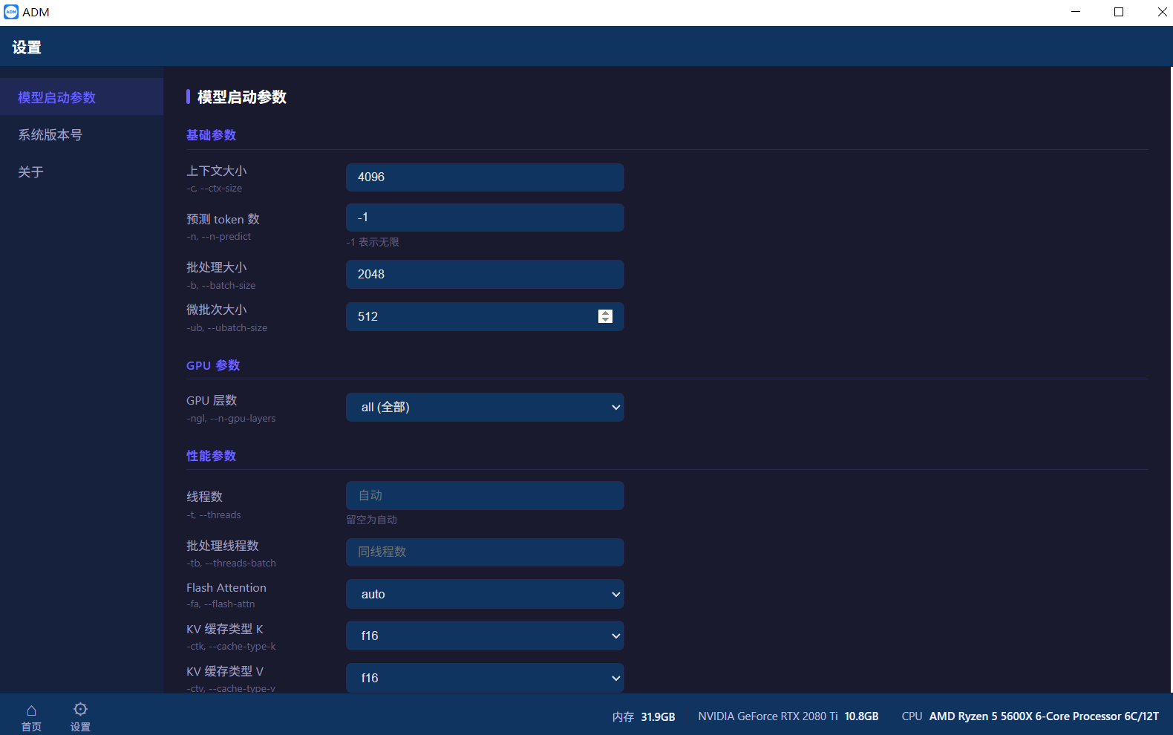Minimize the ADM window
Image resolution: width=1173 pixels, height=735 pixels.
pos(1076,12)
